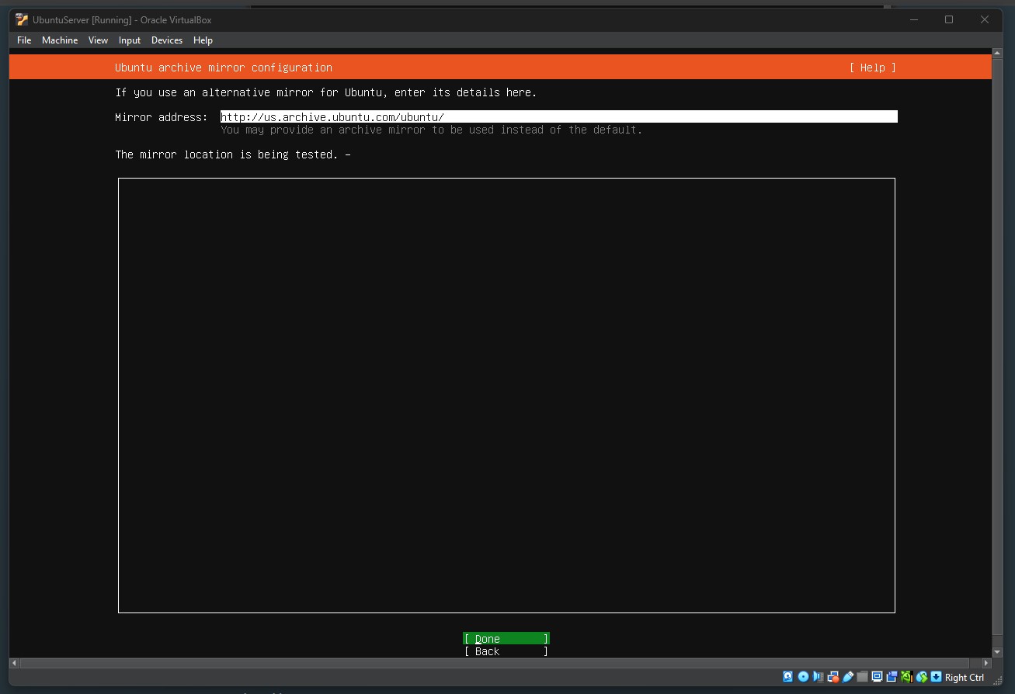Image resolution: width=1015 pixels, height=694 pixels.
Task: Click the CPU execution status icon
Action: pos(906,677)
